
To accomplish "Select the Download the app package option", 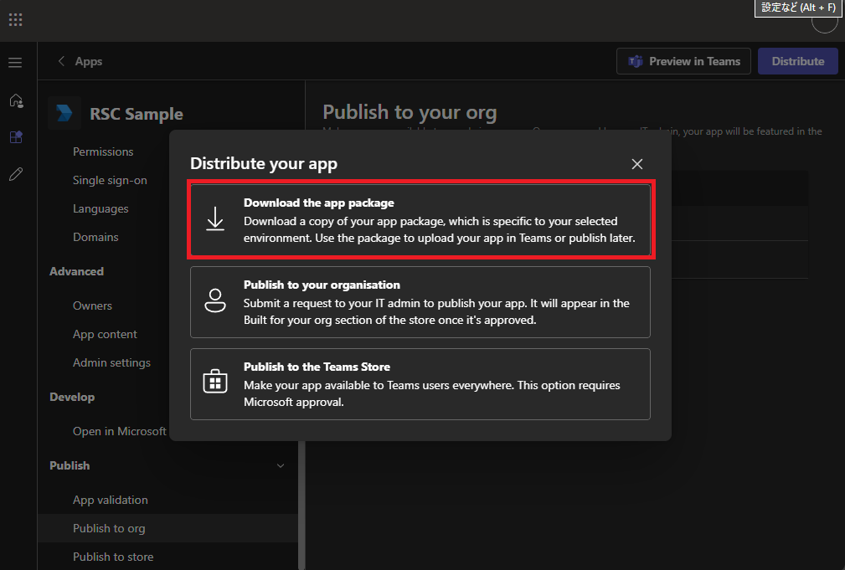I will pos(420,219).
